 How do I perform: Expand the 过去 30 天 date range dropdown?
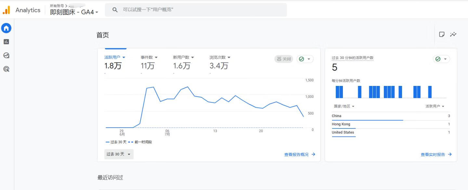[x=119, y=154]
